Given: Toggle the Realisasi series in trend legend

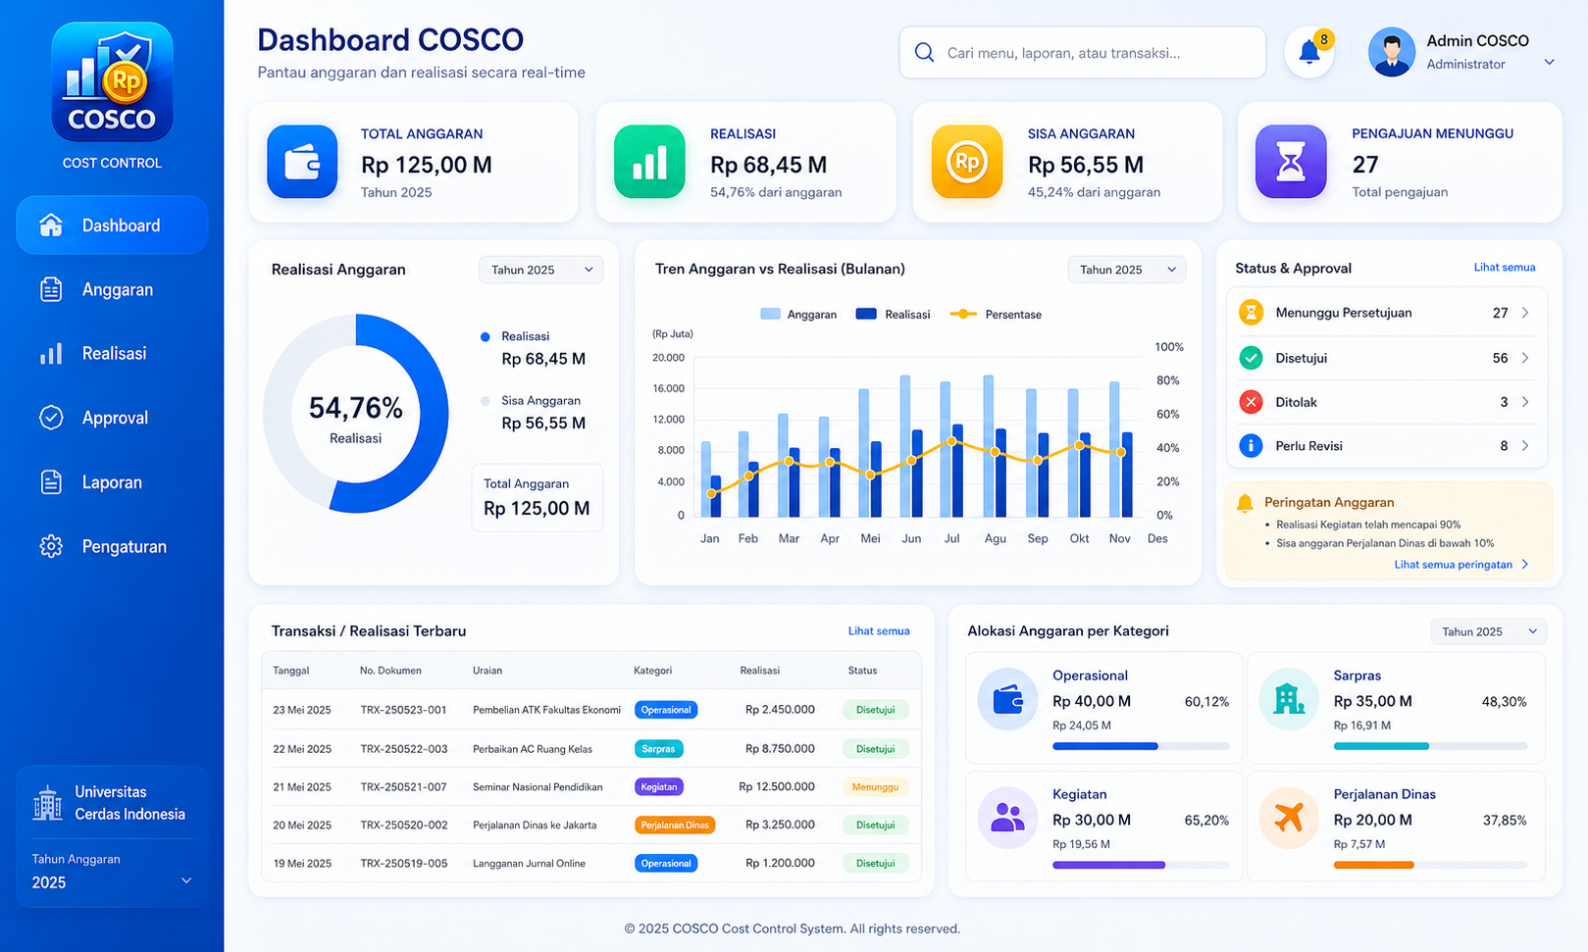Looking at the screenshot, I should (x=893, y=315).
